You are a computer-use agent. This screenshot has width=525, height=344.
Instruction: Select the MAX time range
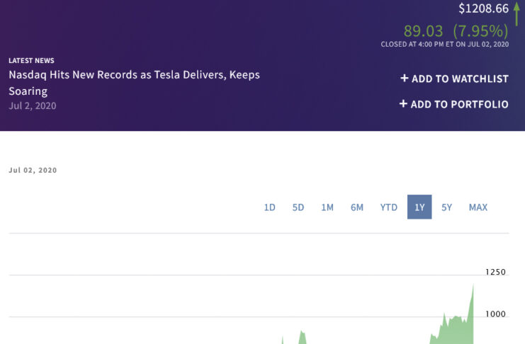pyautogui.click(x=478, y=207)
